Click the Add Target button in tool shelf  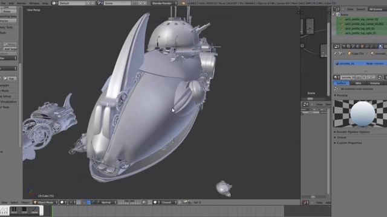point(11,49)
